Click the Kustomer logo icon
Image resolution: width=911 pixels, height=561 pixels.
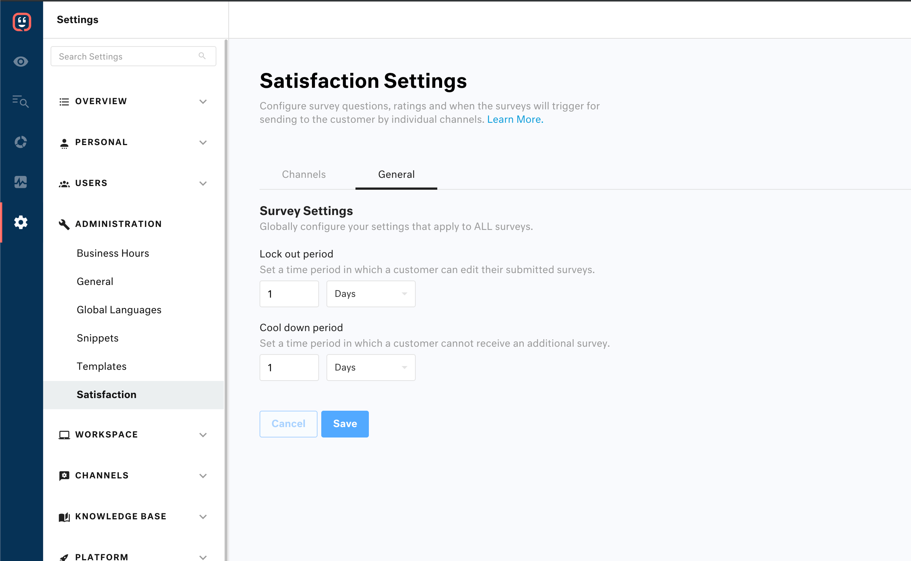pos(22,22)
